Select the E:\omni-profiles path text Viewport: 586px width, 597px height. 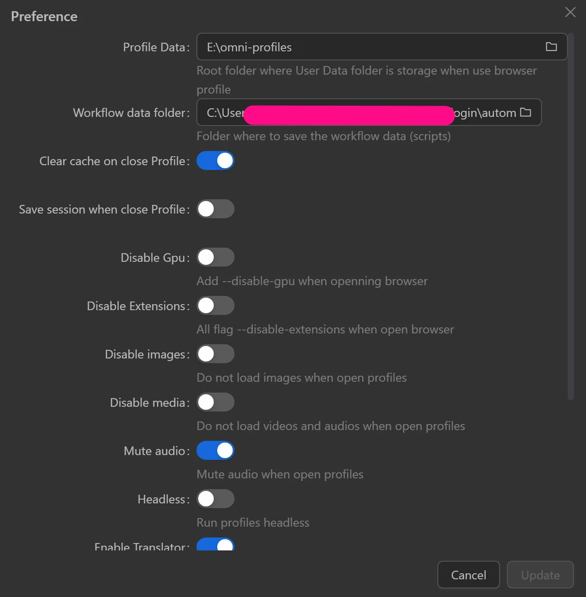(249, 47)
